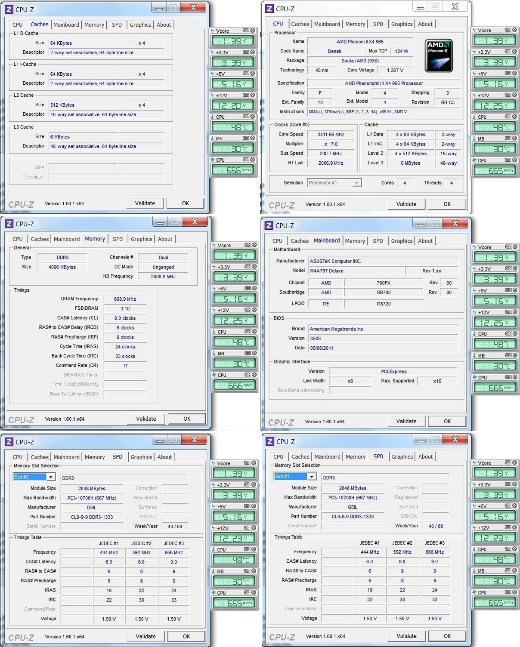Close CPU temperature sensor beside Caches window
Image resolution: width=520 pixels, height=647 pixels.
pos(253,117)
